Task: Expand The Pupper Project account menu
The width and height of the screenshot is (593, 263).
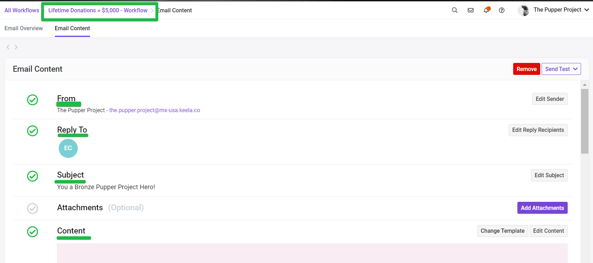Action: coord(561,10)
